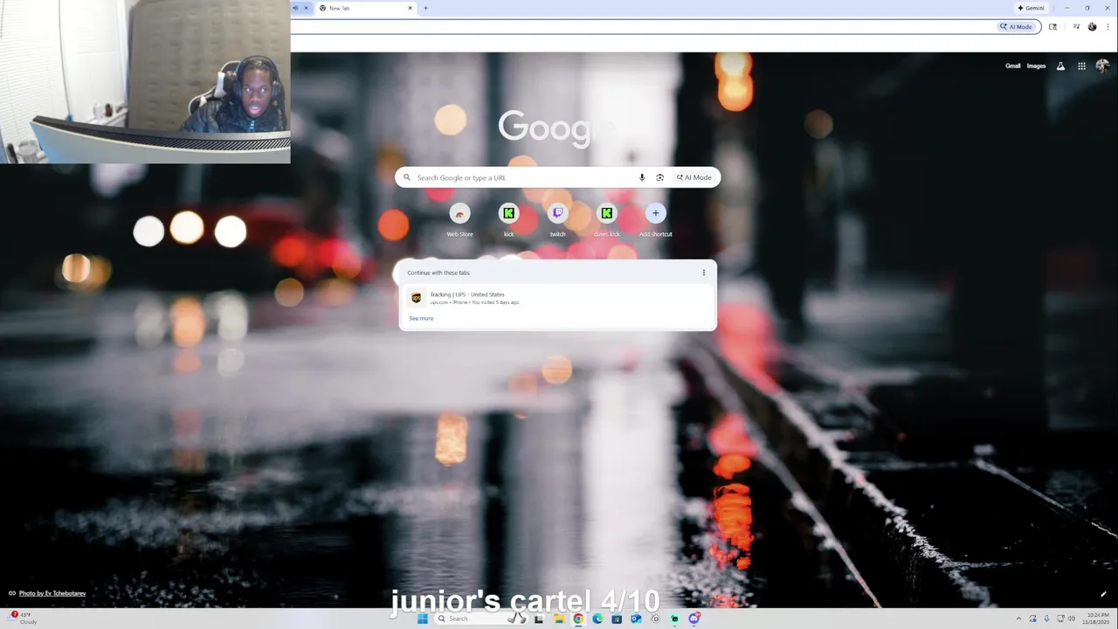Click the tab audio mute icon

(295, 8)
